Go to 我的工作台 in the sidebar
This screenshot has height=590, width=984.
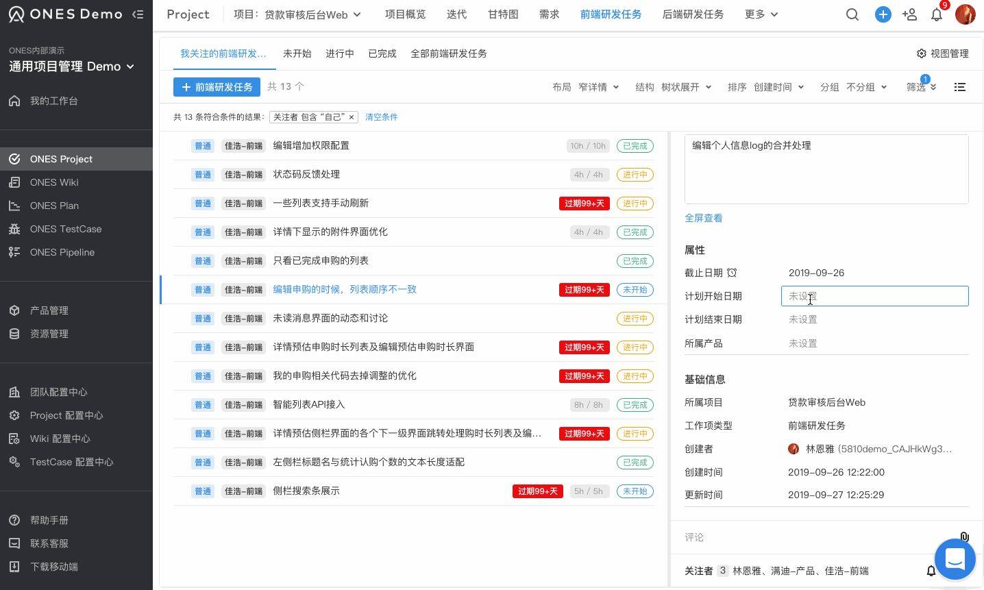pos(53,101)
